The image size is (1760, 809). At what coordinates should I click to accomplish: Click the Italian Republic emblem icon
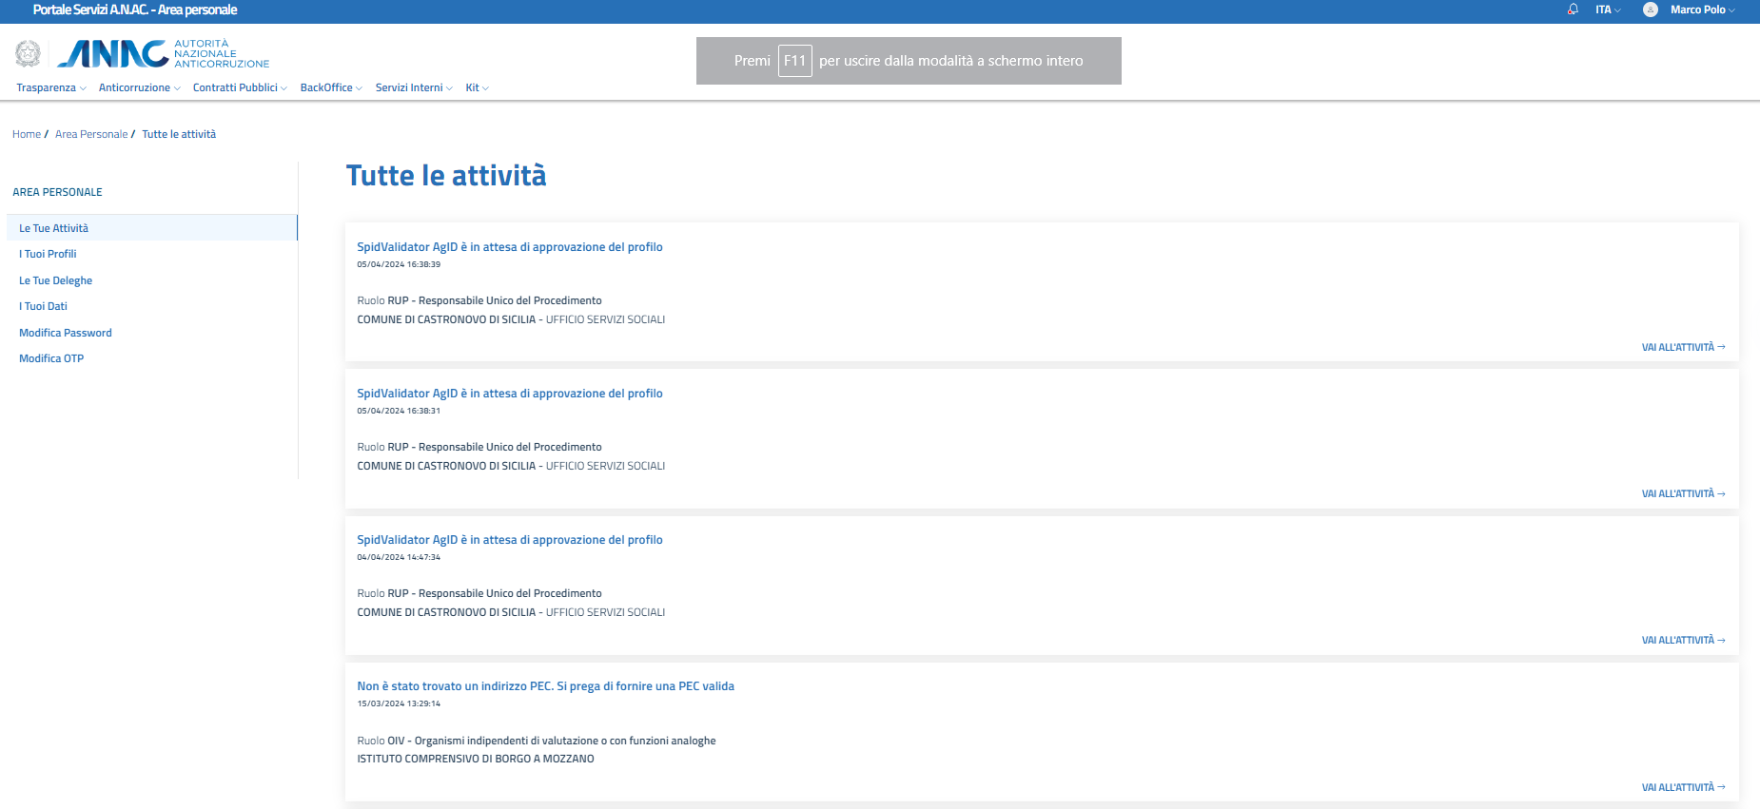click(x=28, y=54)
